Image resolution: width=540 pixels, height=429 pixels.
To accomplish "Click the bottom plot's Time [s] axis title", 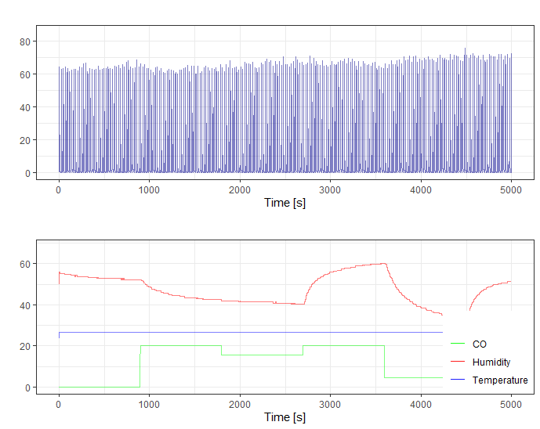I will coord(284,417).
